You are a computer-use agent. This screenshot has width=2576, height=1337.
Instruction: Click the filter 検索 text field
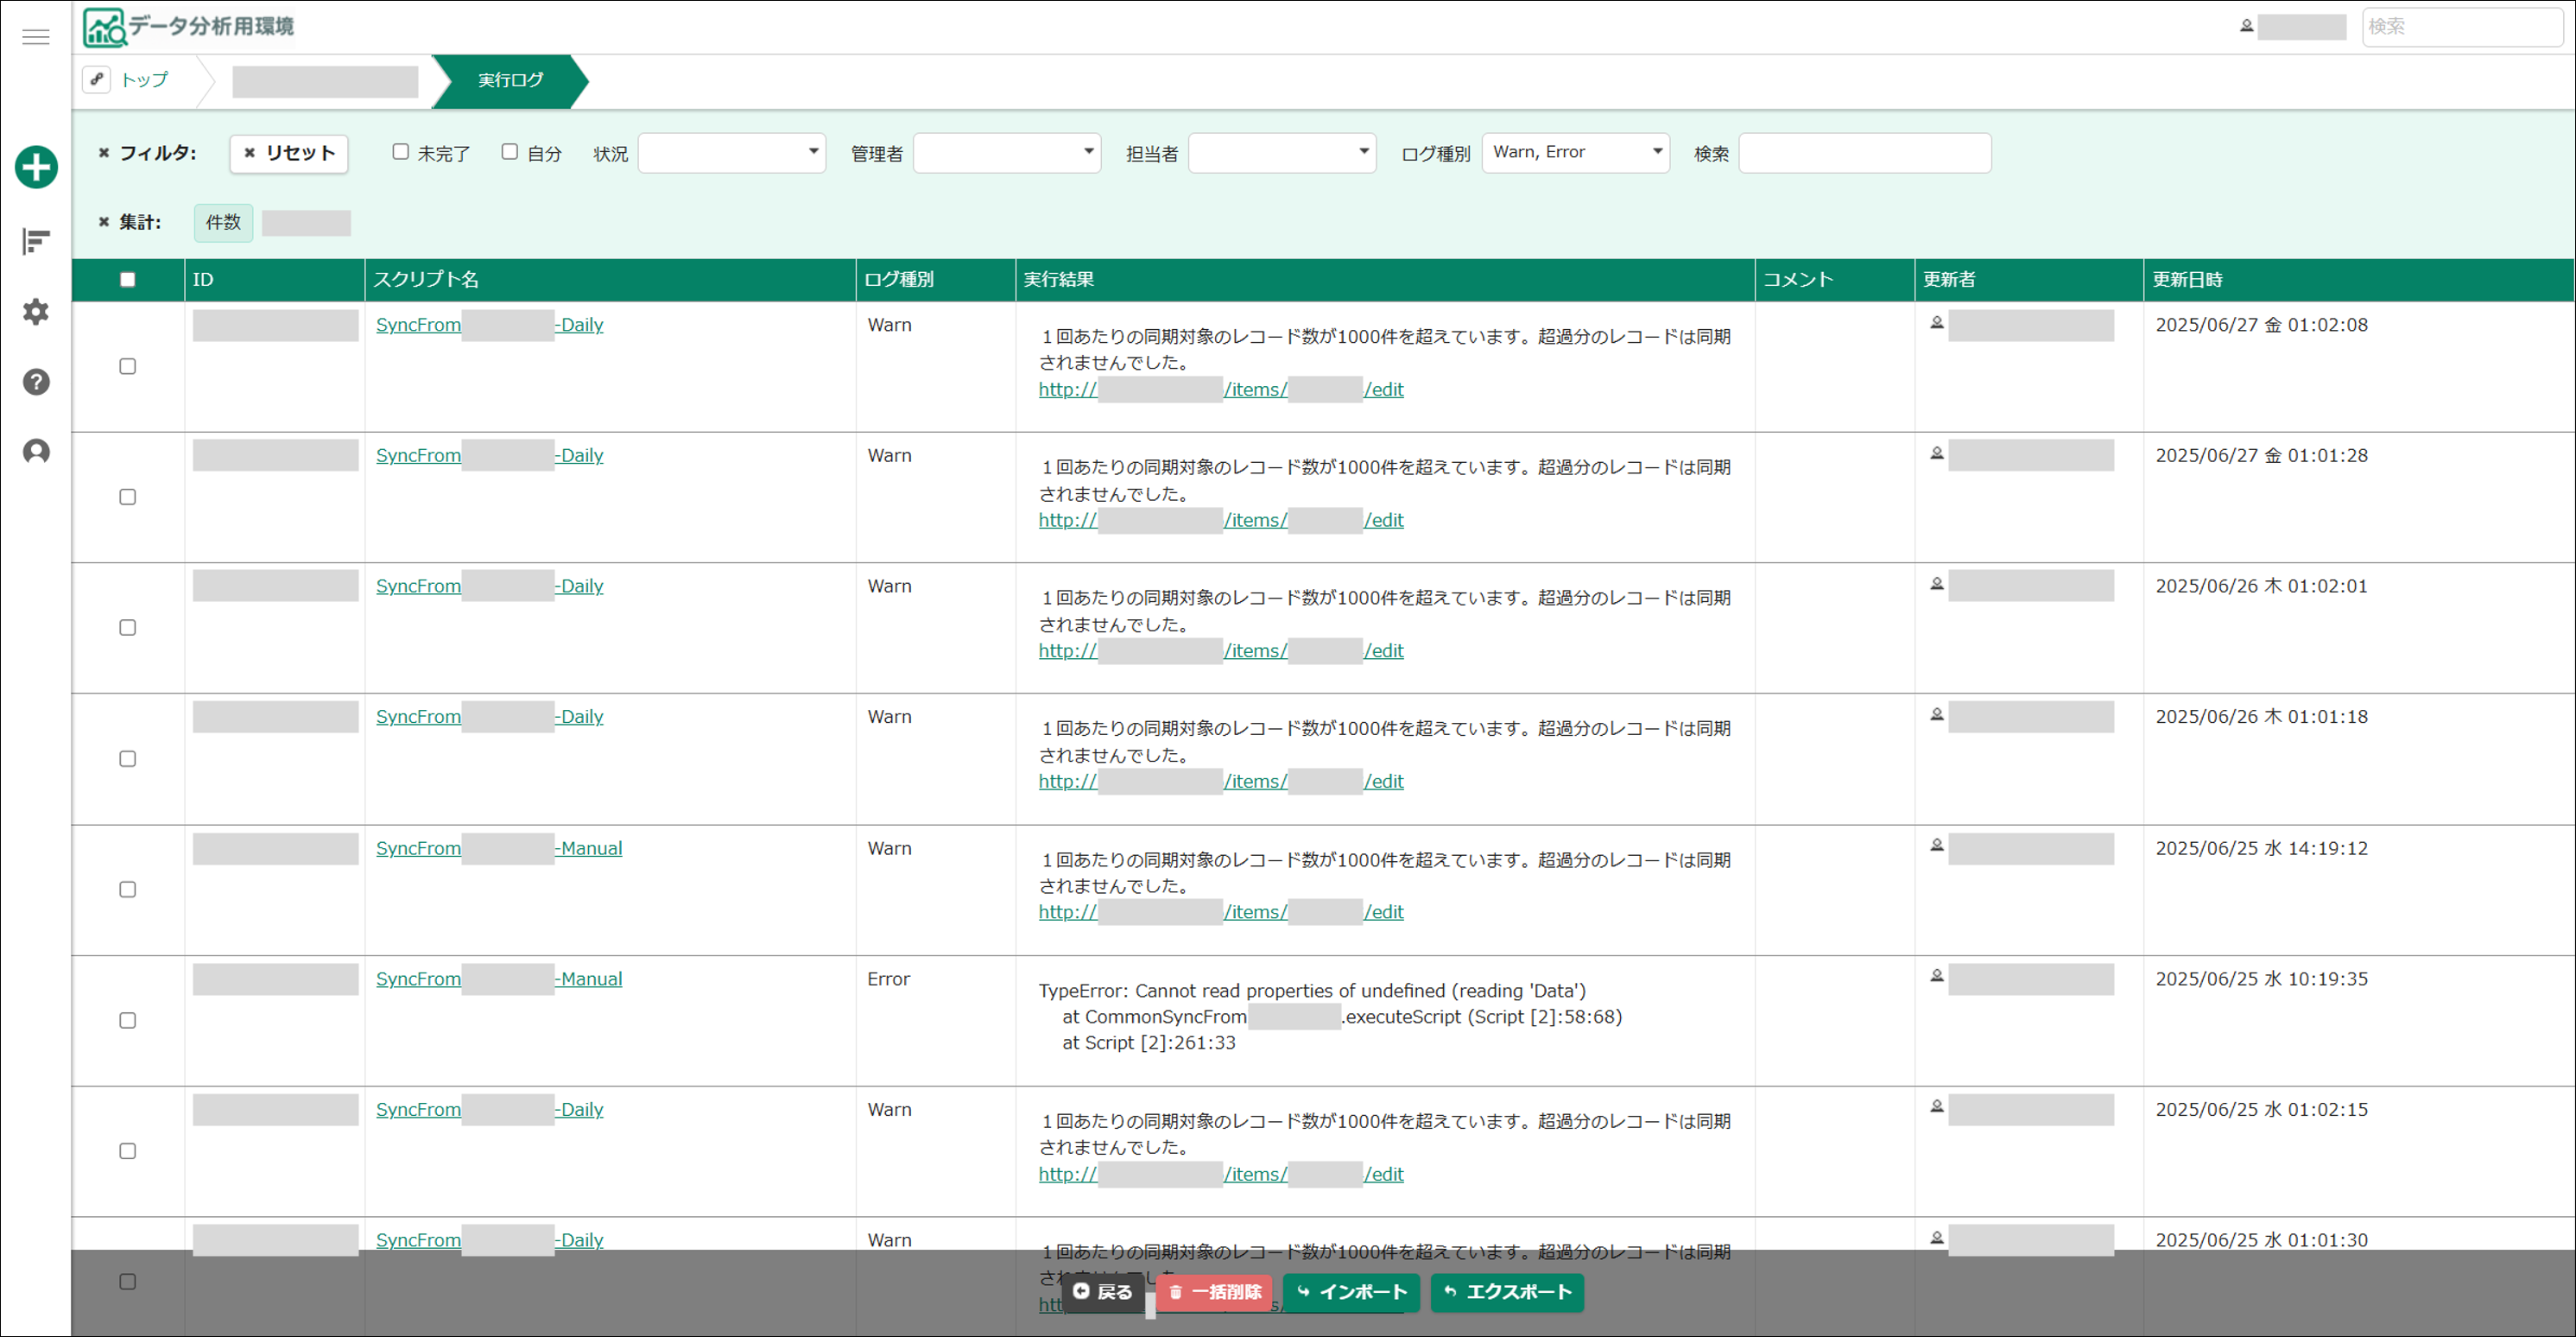1865,153
